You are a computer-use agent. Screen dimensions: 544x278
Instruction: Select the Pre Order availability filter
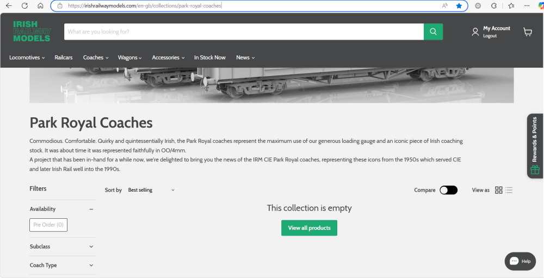click(x=48, y=225)
